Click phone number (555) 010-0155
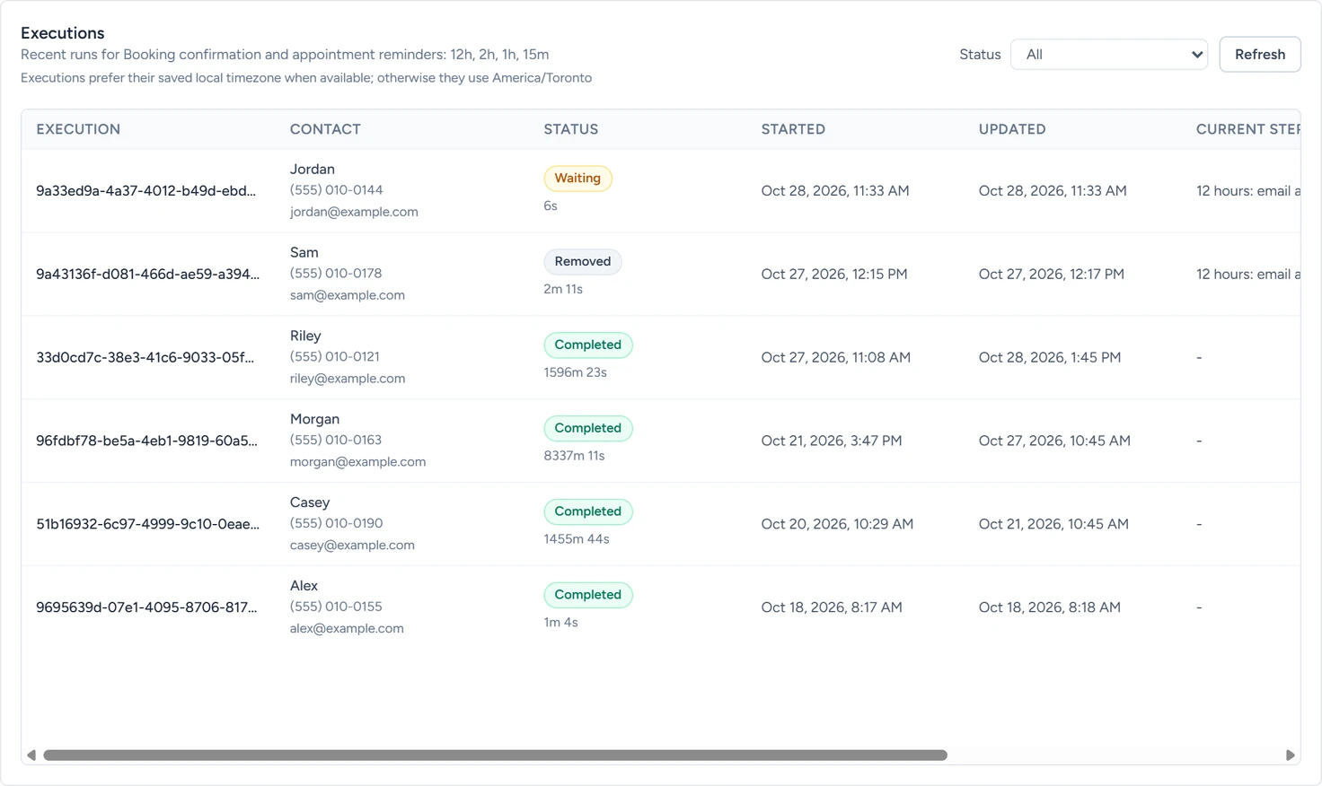 pyautogui.click(x=336, y=607)
